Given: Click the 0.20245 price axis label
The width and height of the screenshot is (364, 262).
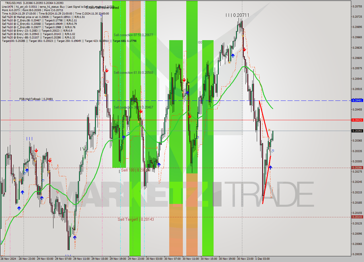Looking at the screenshot, I should coord(357,182).
